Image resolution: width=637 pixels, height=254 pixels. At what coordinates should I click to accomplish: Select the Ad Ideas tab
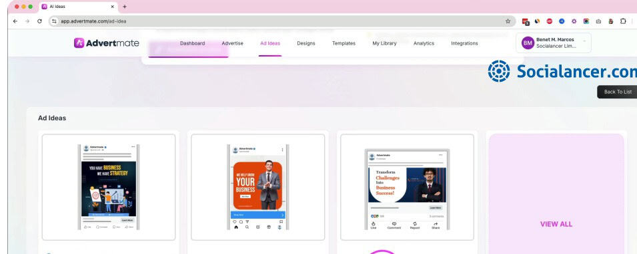[270, 43]
